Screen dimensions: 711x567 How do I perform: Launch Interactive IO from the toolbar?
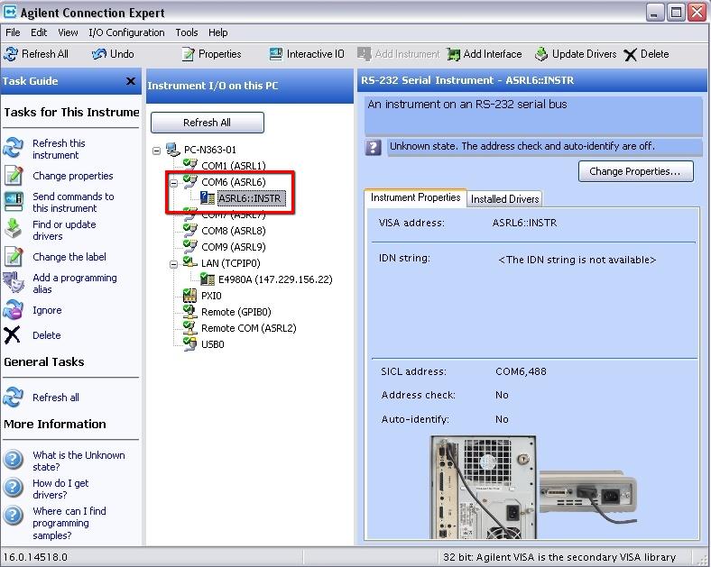coord(276,54)
